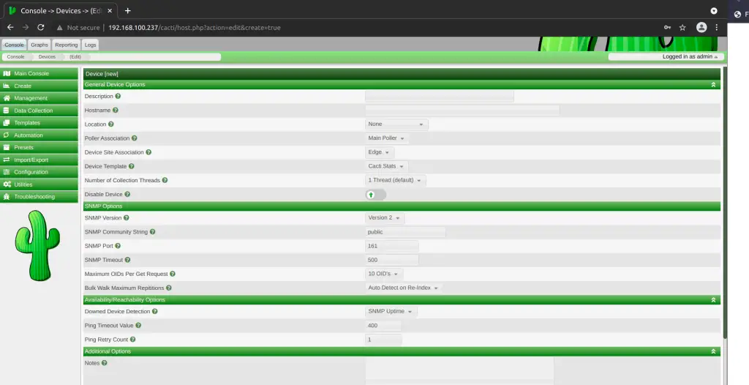This screenshot has height=385, width=749.
Task: Open the Maximum OIDs Per Get Request dropdown
Action: click(x=384, y=274)
